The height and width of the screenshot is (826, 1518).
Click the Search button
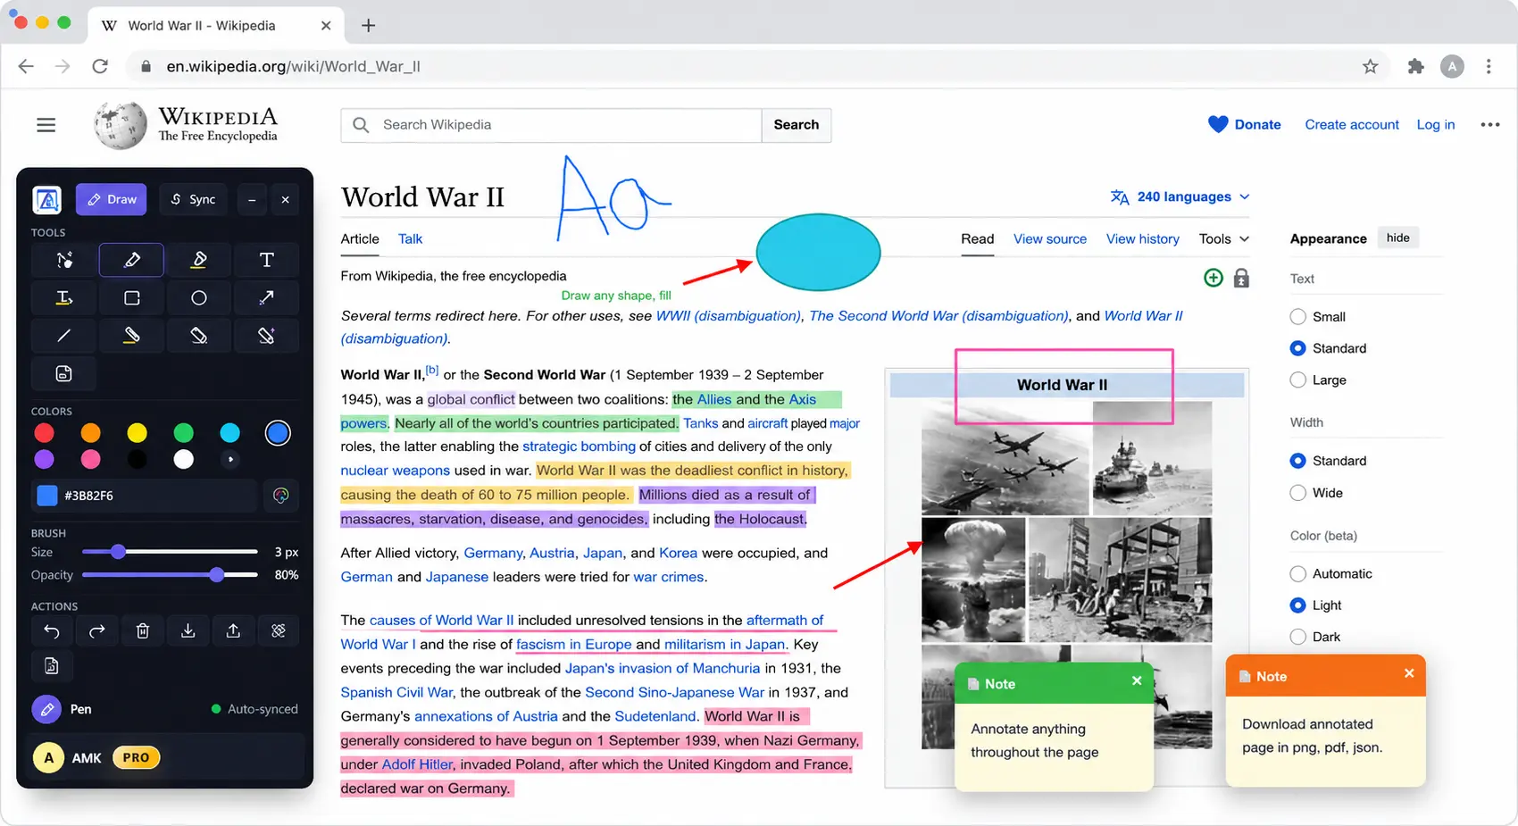(x=797, y=125)
